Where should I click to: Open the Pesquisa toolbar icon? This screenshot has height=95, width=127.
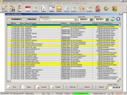click(67, 9)
